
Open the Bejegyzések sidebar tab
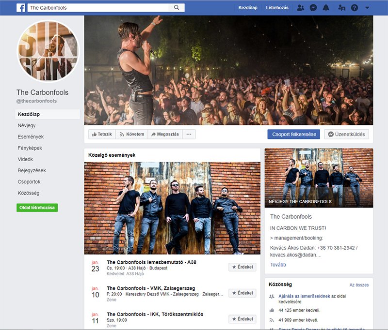[32, 170]
